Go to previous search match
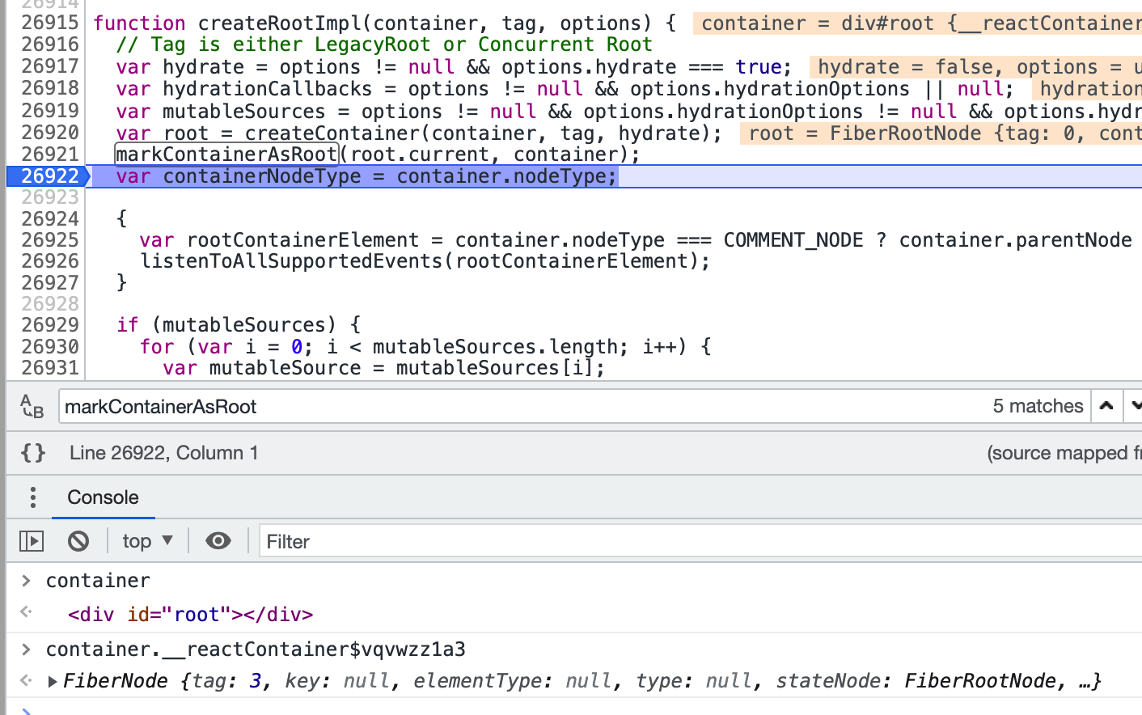Viewport: 1142px width, 715px height. coord(1106,406)
